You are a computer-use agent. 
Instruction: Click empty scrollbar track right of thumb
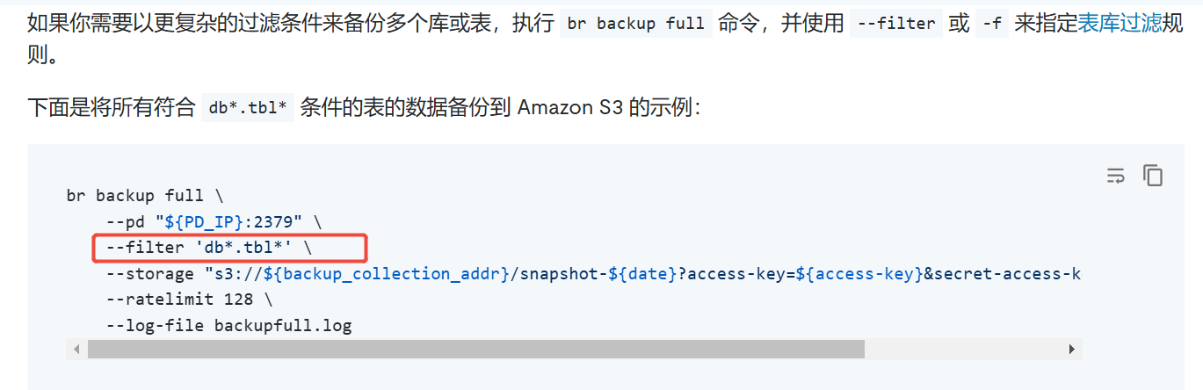pos(963,349)
